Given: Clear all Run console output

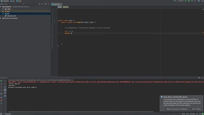Looking at the screenshot, I should [5, 96].
